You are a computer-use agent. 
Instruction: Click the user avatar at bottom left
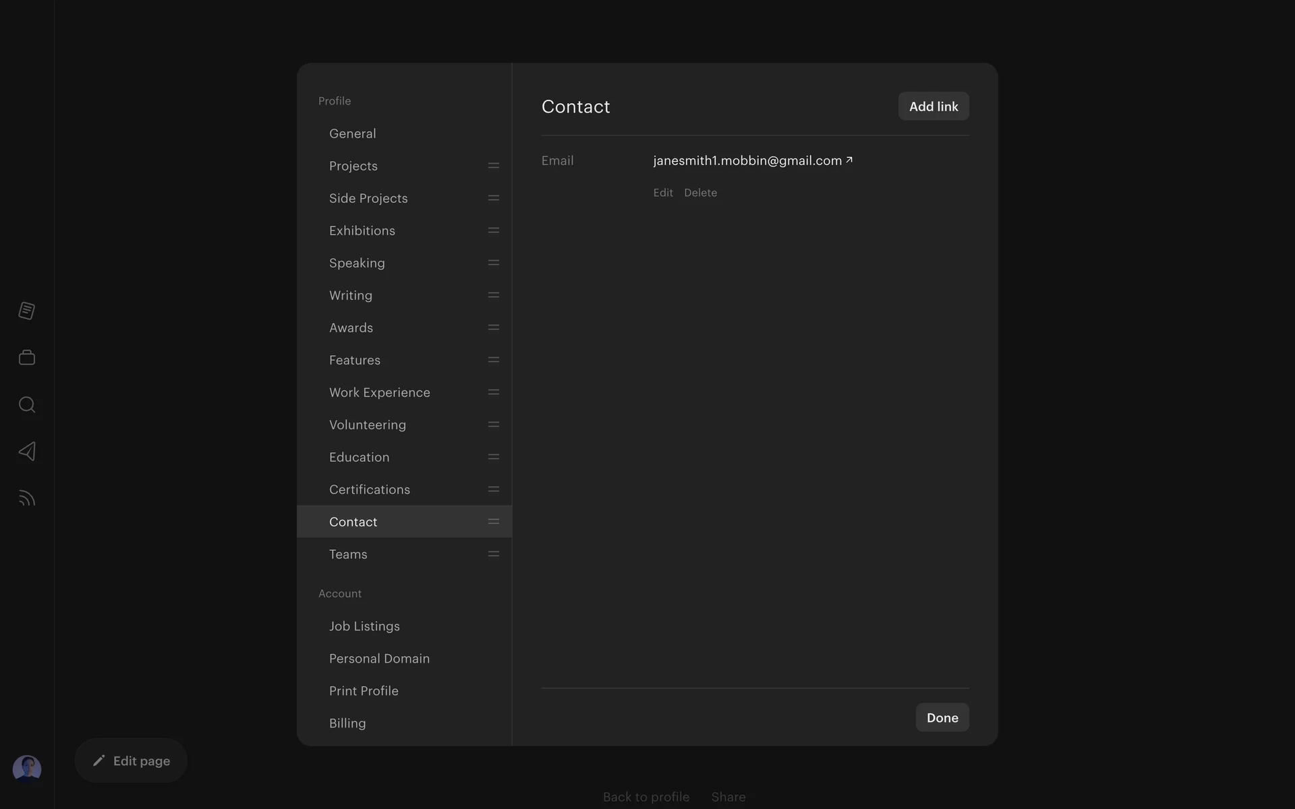pyautogui.click(x=27, y=769)
